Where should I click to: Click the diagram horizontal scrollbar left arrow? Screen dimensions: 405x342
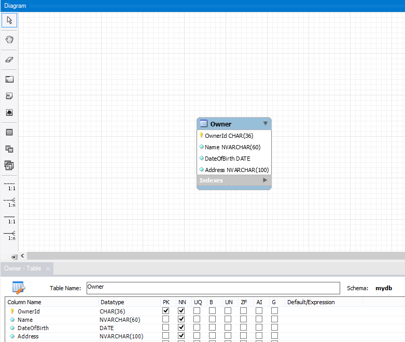[22, 256]
